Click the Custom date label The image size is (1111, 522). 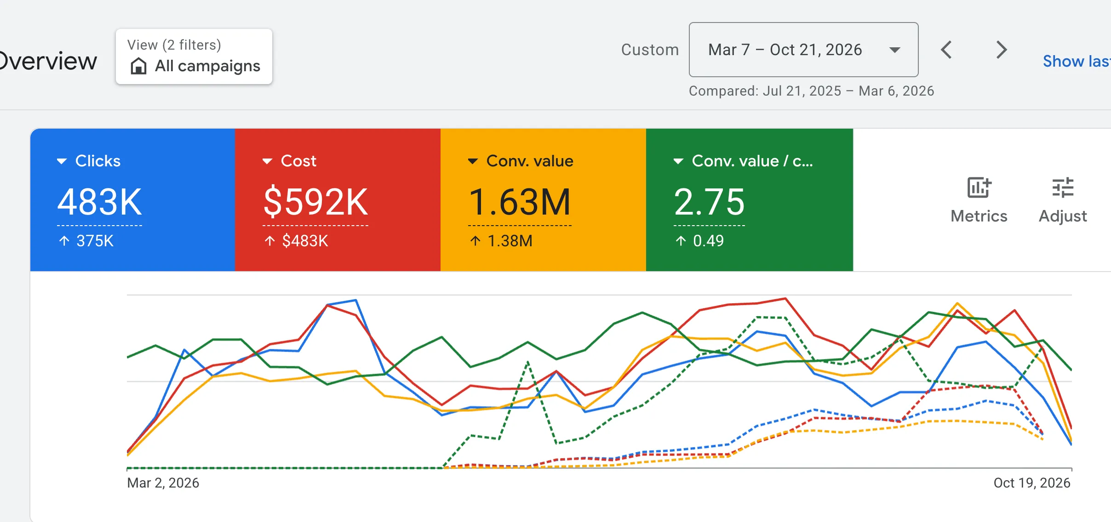click(650, 50)
